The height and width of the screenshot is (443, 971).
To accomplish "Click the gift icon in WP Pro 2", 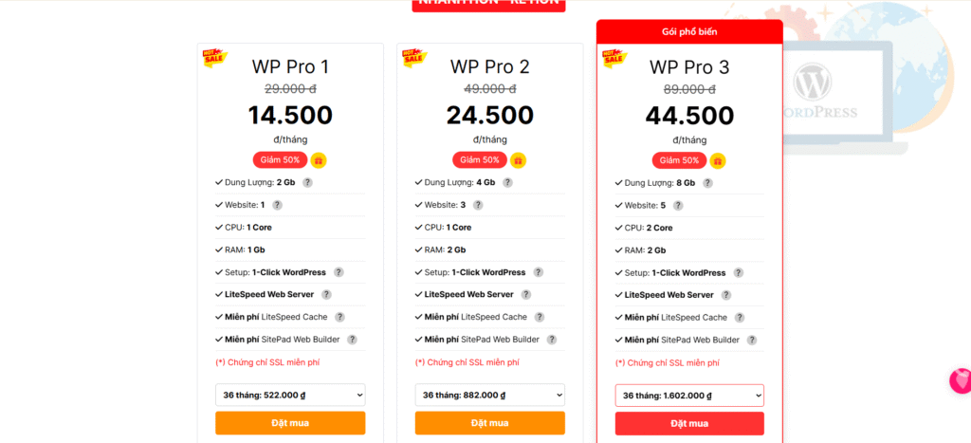I will [518, 160].
